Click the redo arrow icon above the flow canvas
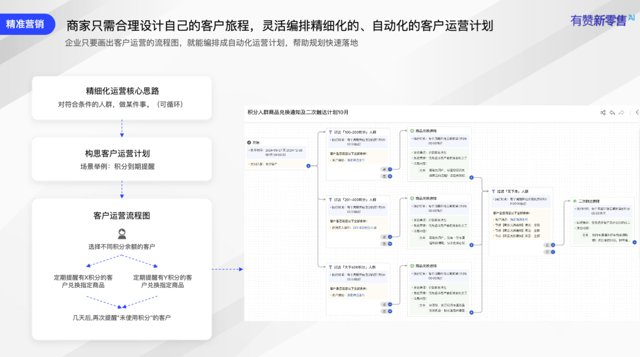Screen dimensions: 640x357 [x=620, y=111]
